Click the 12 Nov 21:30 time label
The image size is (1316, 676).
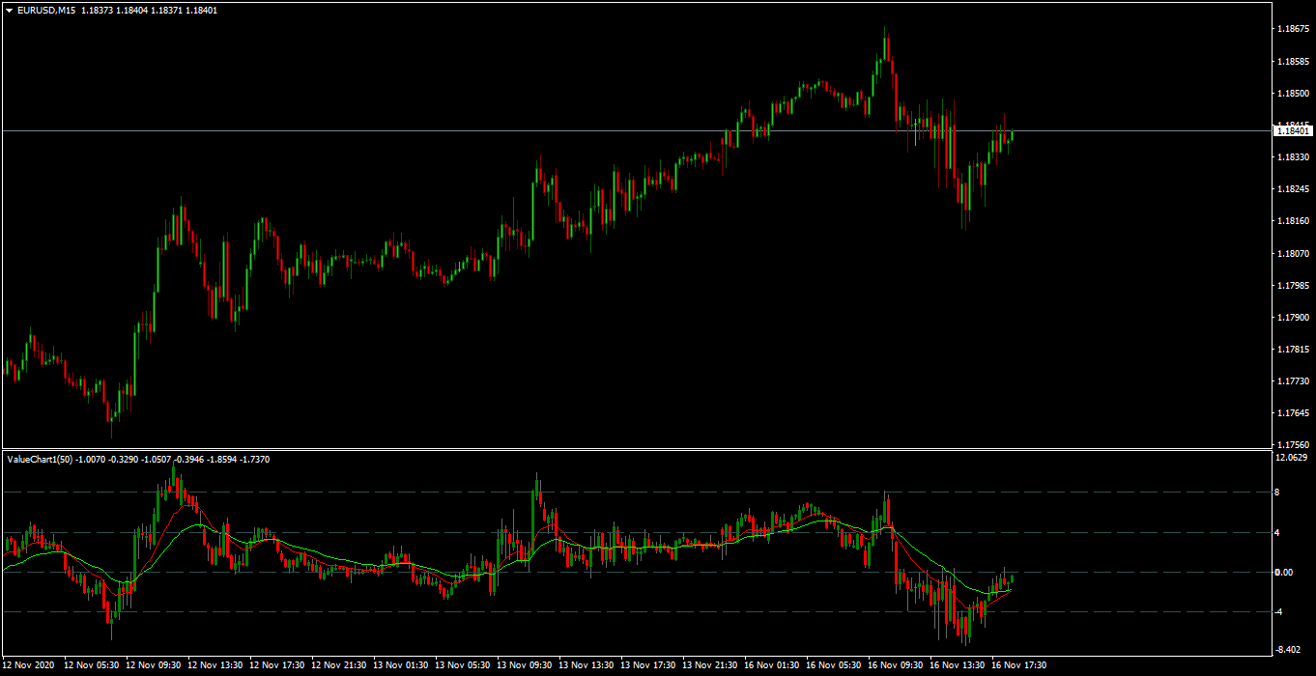pyautogui.click(x=339, y=665)
